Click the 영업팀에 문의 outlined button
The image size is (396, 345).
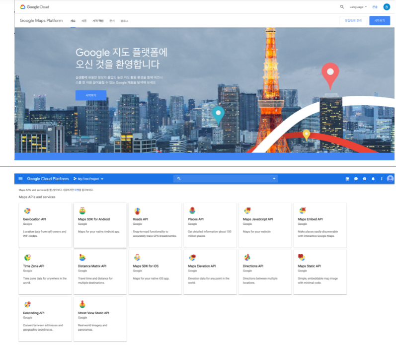(353, 20)
